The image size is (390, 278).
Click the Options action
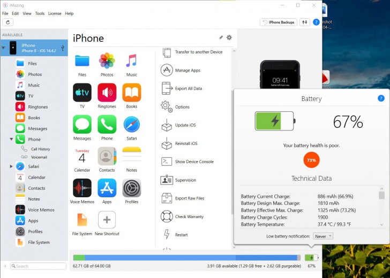(x=175, y=107)
